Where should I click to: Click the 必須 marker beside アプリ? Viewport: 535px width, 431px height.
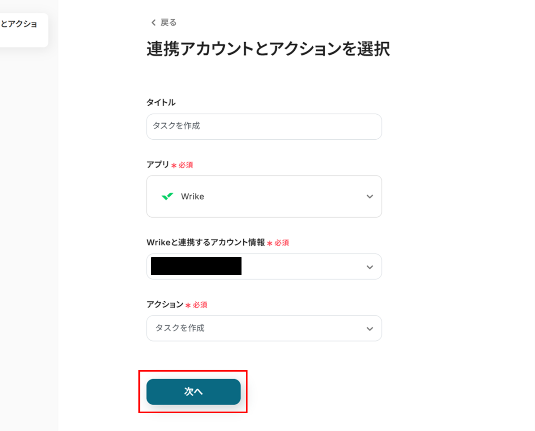185,165
